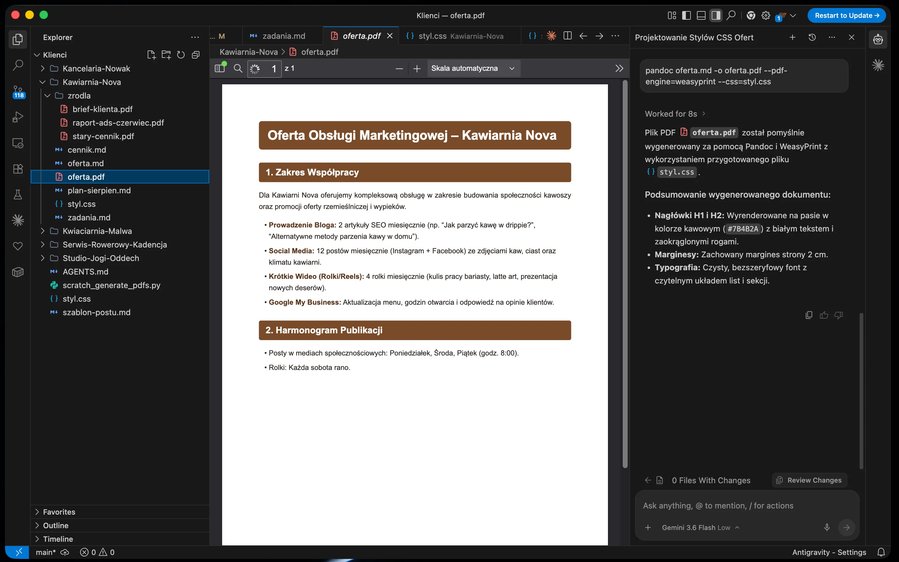Click the microphone voice input icon

tap(827, 527)
